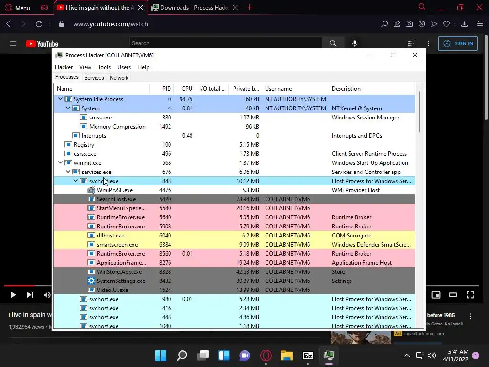This screenshot has height=367, width=489.
Task: Open the Opera easy setup icon
Action: [x=480, y=24]
